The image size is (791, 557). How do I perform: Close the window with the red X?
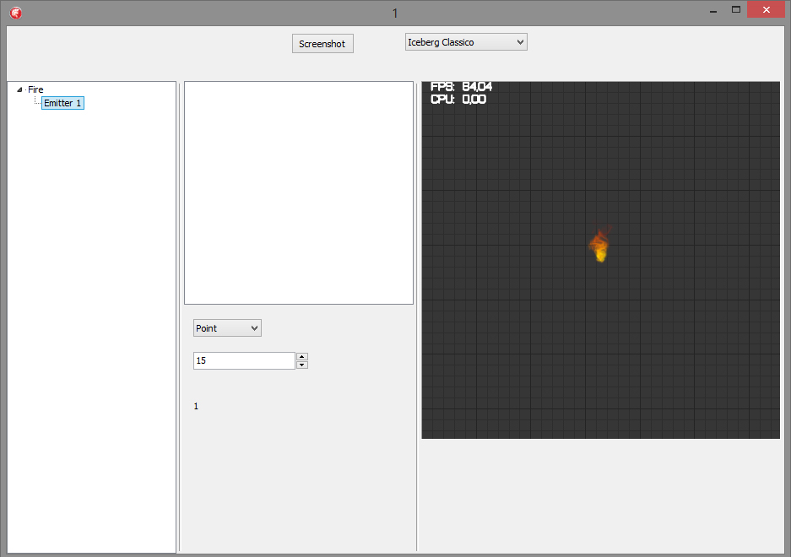coord(766,9)
